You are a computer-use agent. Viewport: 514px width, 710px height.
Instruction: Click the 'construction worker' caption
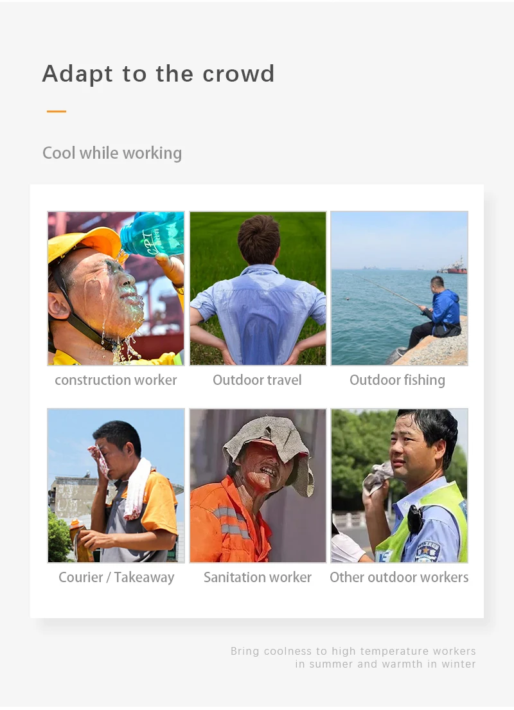[x=116, y=380]
